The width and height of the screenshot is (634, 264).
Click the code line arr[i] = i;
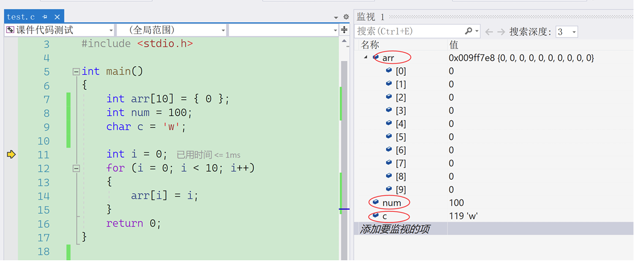point(165,196)
